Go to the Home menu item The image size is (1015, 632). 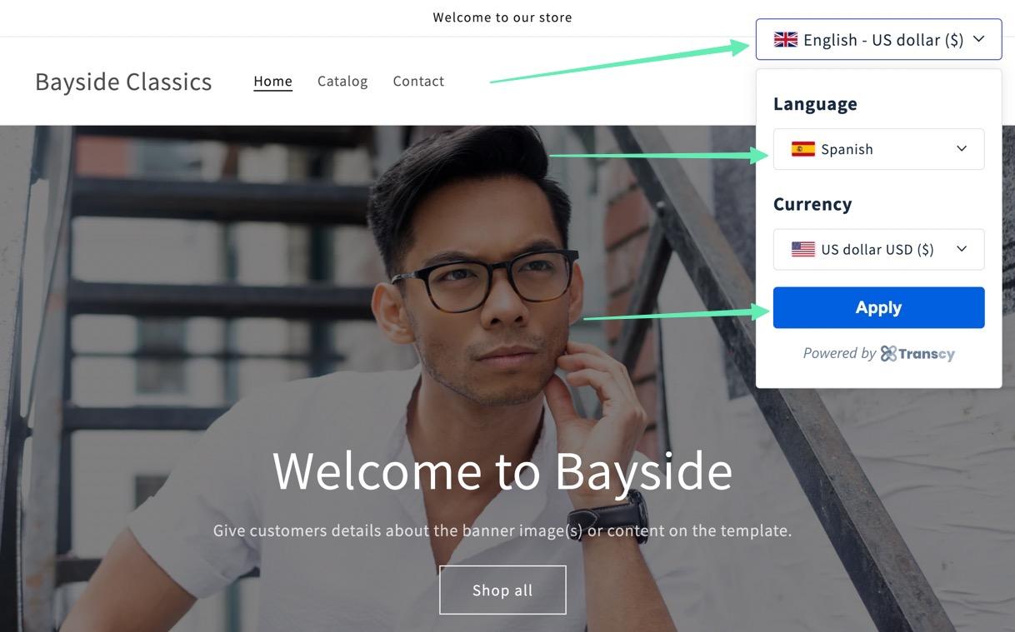(272, 81)
